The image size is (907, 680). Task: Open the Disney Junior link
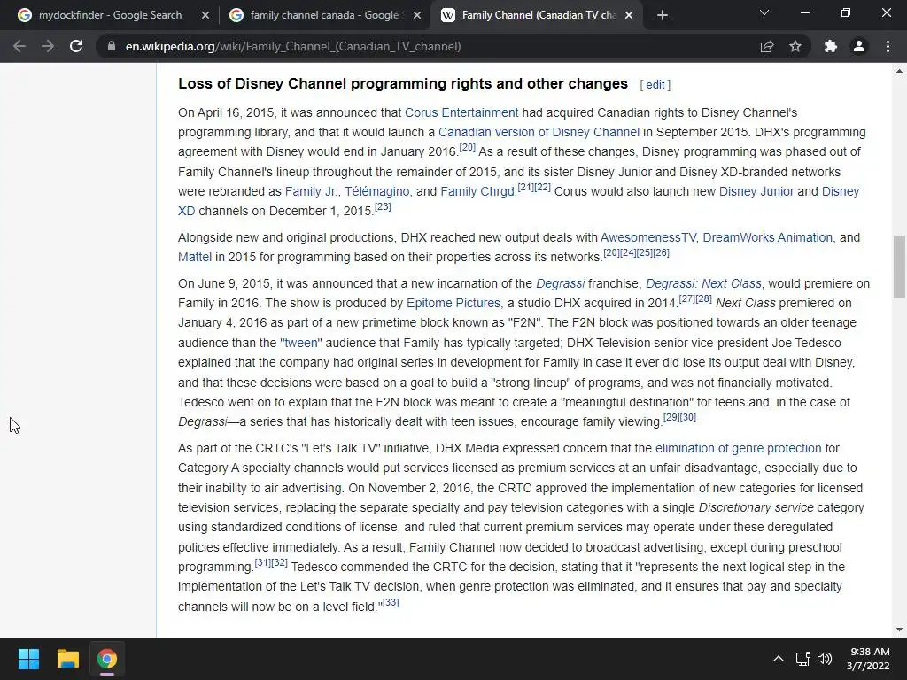coord(756,191)
